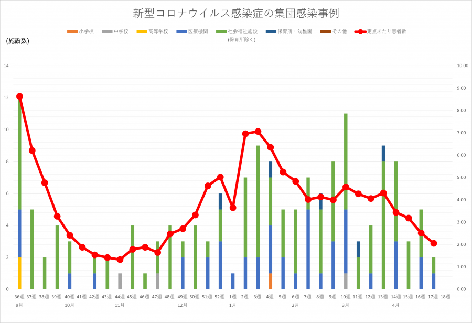Click the 41週 x-axis label
The height and width of the screenshot is (323, 472).
(82, 297)
